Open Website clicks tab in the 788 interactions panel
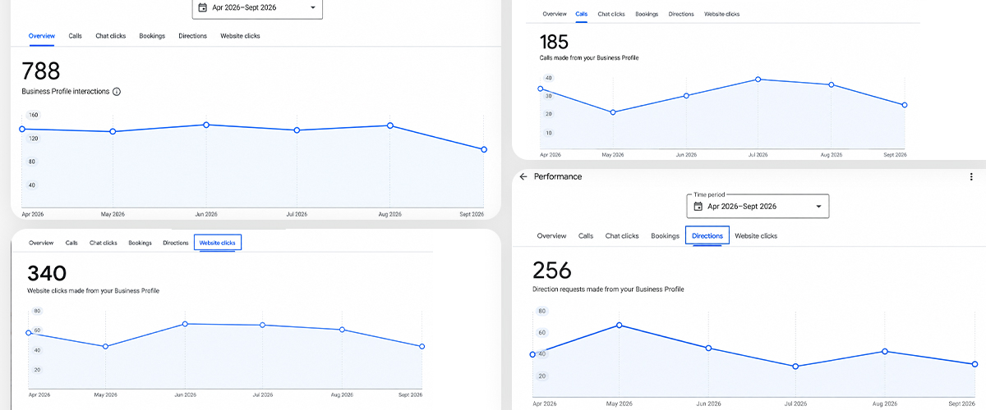Image resolution: width=986 pixels, height=410 pixels. coord(241,36)
